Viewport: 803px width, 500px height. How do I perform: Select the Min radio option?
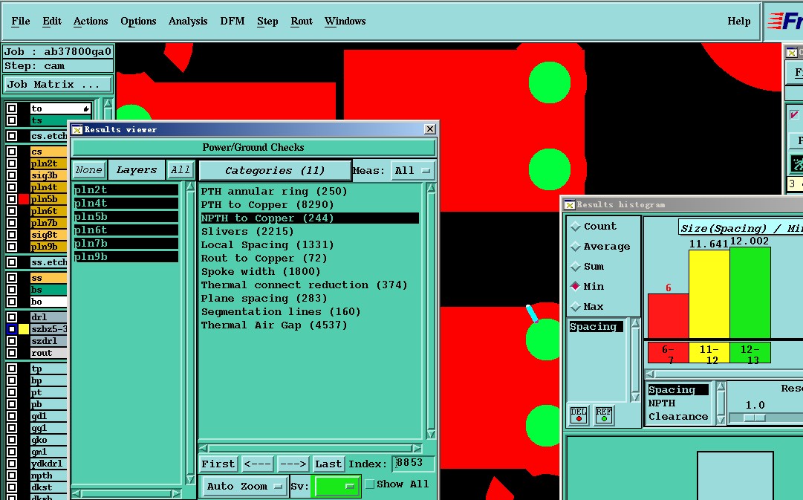(x=576, y=286)
